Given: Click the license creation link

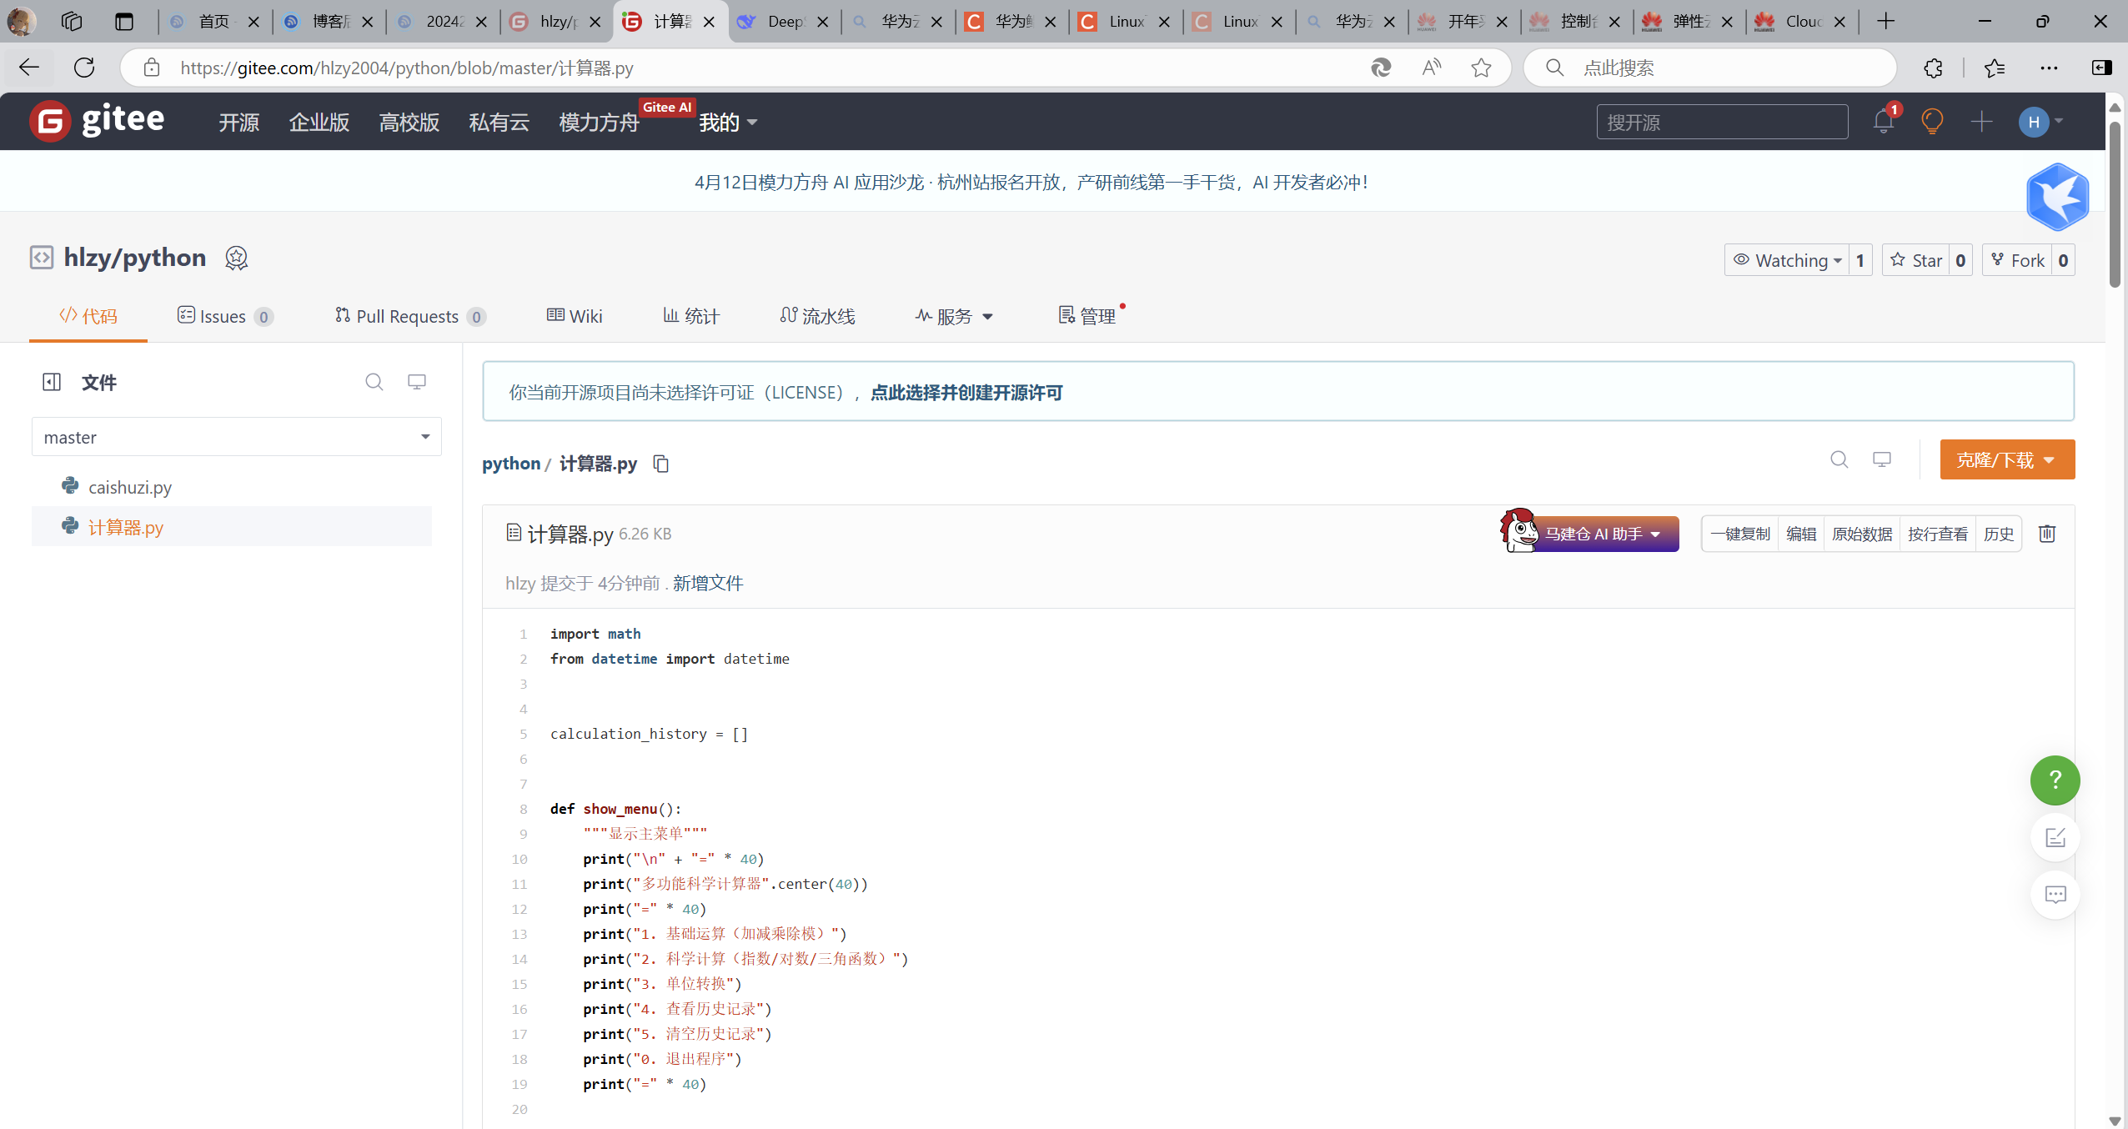Looking at the screenshot, I should coord(966,392).
